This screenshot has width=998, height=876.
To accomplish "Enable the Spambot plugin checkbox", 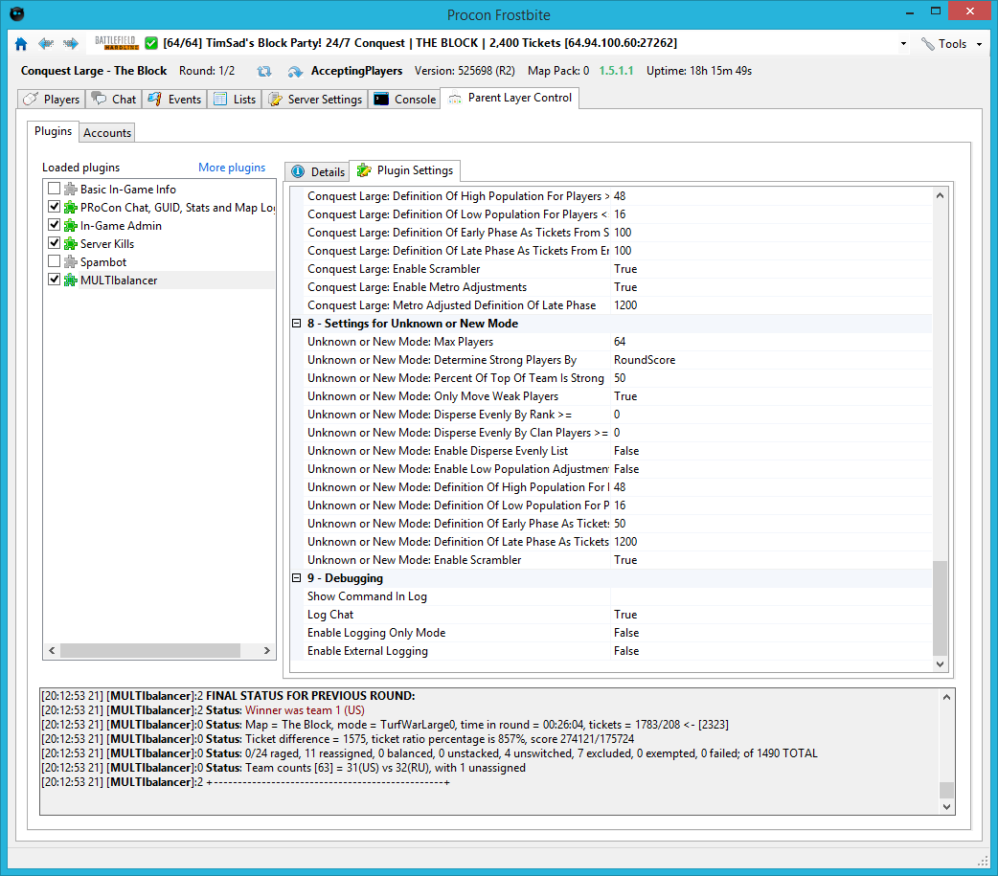I will (55, 262).
